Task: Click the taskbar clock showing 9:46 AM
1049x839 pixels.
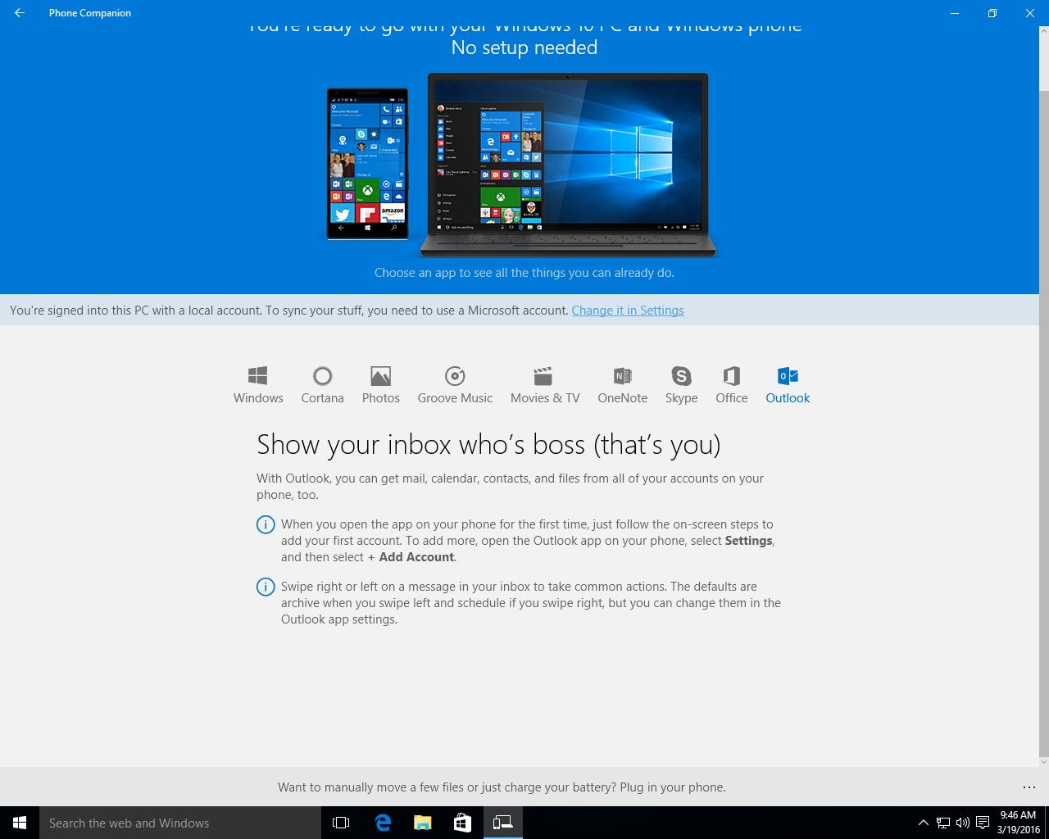Action: [x=1019, y=823]
